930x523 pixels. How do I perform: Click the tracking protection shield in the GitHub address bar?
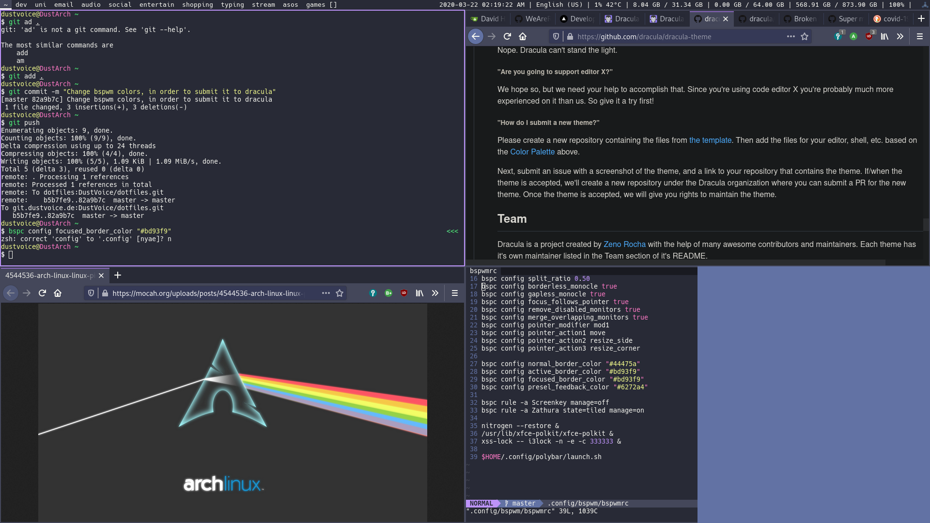click(x=556, y=36)
